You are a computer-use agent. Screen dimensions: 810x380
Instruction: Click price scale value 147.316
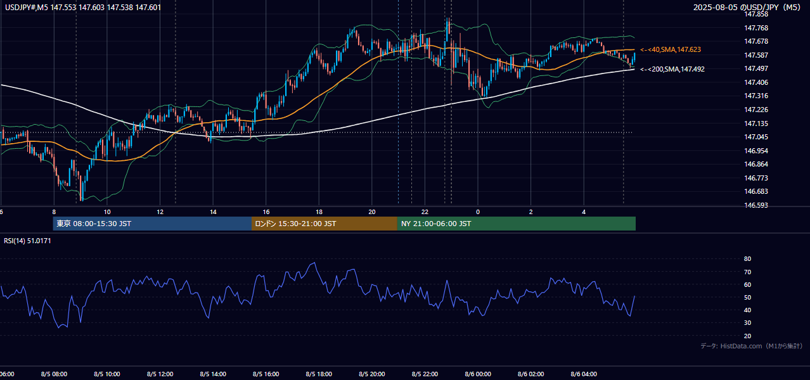click(x=757, y=96)
